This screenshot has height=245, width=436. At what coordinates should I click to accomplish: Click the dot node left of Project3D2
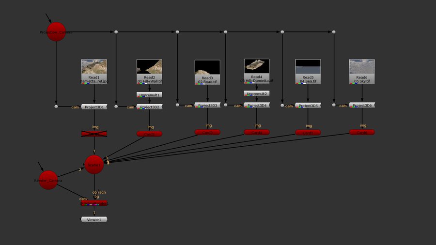tap(116, 106)
